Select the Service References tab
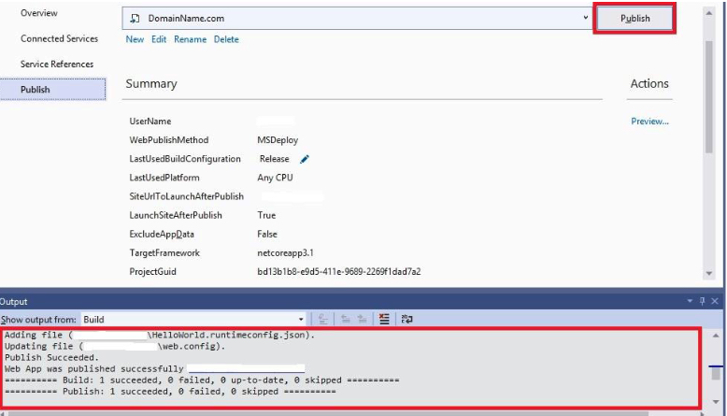The width and height of the screenshot is (727, 416). click(x=57, y=64)
